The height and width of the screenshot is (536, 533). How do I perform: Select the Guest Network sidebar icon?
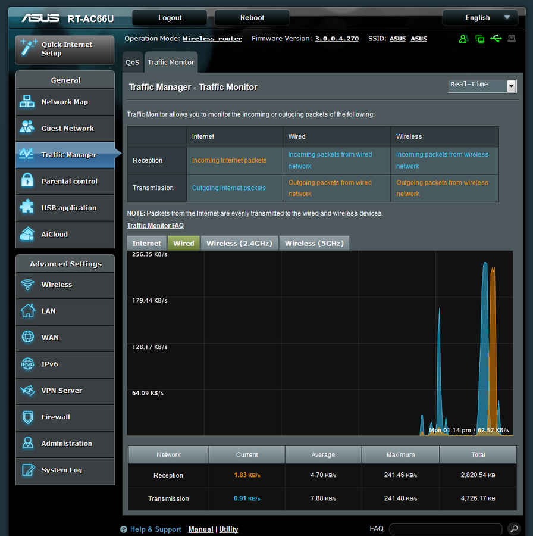65,128
